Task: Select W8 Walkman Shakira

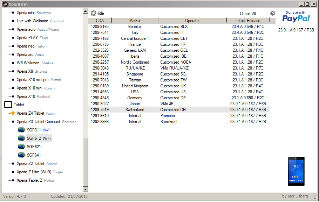Action: click(x=35, y=63)
